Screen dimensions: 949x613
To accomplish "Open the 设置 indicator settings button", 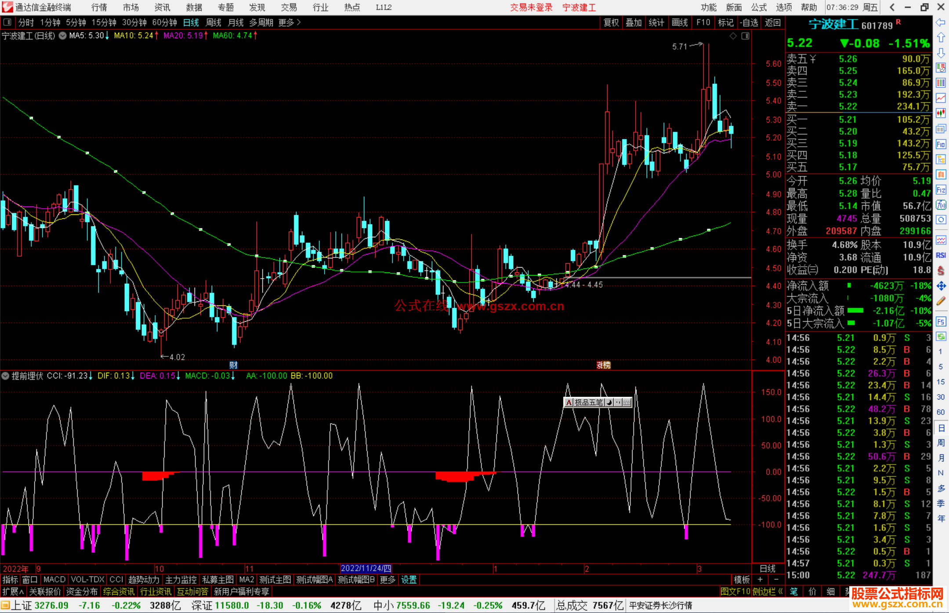I will coord(409,580).
